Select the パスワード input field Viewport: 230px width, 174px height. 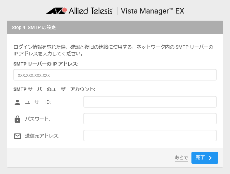pos(150,119)
